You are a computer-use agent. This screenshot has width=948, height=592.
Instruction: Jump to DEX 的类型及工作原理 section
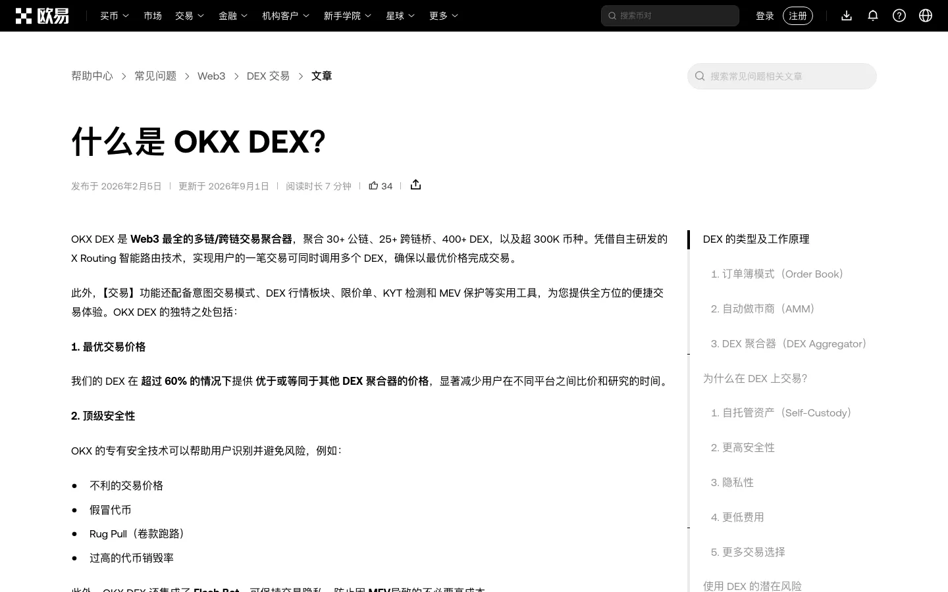(756, 239)
